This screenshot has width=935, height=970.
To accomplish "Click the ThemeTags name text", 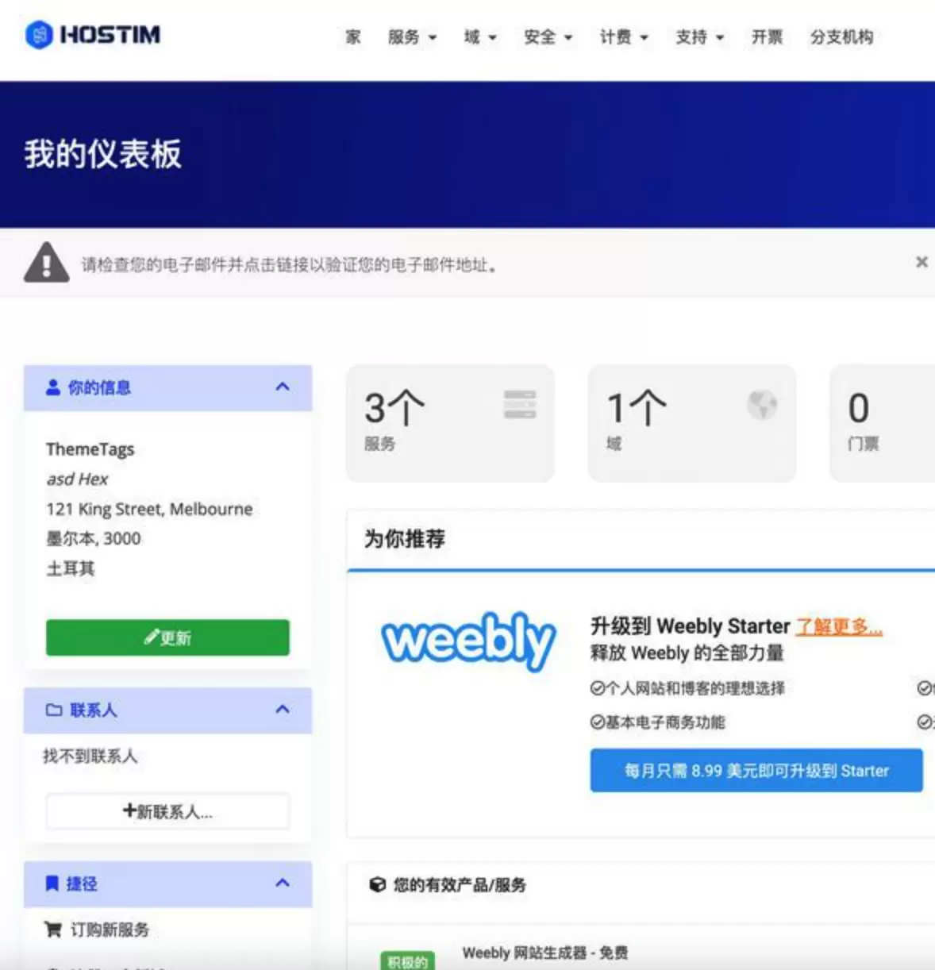I will pyautogui.click(x=90, y=449).
